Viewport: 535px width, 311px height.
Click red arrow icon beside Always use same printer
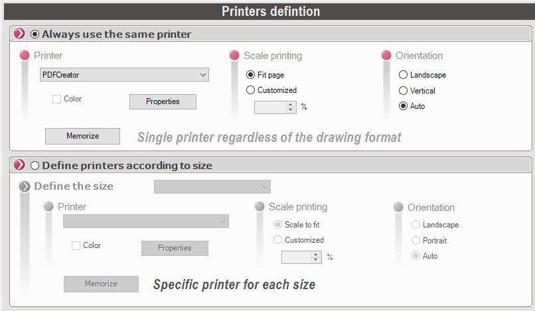[x=19, y=34]
